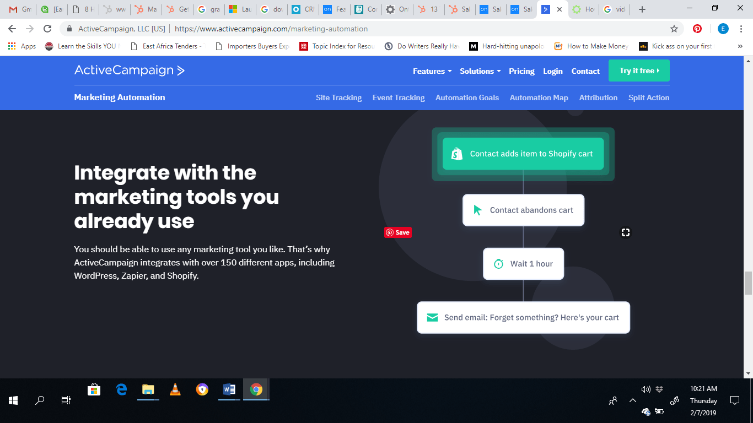Viewport: 753px width, 423px height.
Task: Switch to the Gmail browser tab
Action: point(20,9)
